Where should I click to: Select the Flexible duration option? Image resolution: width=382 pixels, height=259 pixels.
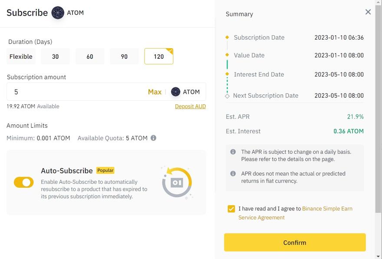point(21,56)
